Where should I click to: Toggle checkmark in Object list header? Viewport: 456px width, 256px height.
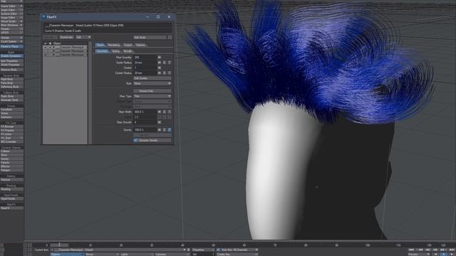[46, 43]
